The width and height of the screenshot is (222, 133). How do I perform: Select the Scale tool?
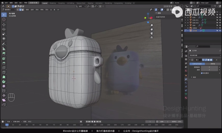4,34
